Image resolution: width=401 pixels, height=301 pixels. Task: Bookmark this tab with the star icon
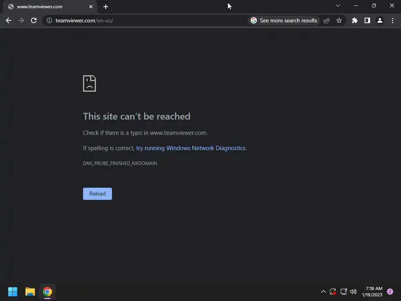click(x=339, y=20)
